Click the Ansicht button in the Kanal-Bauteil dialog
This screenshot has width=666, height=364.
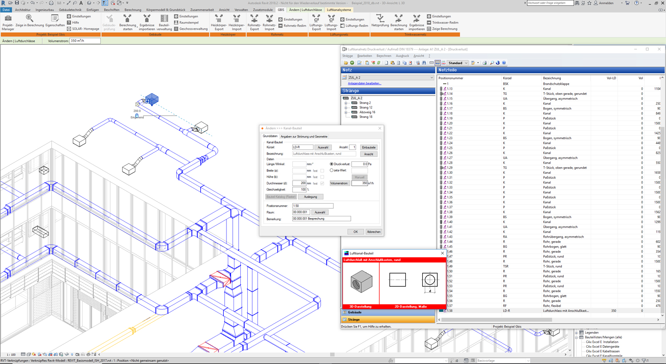[369, 154]
